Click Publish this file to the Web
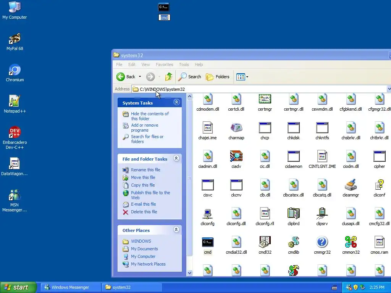 click(150, 195)
